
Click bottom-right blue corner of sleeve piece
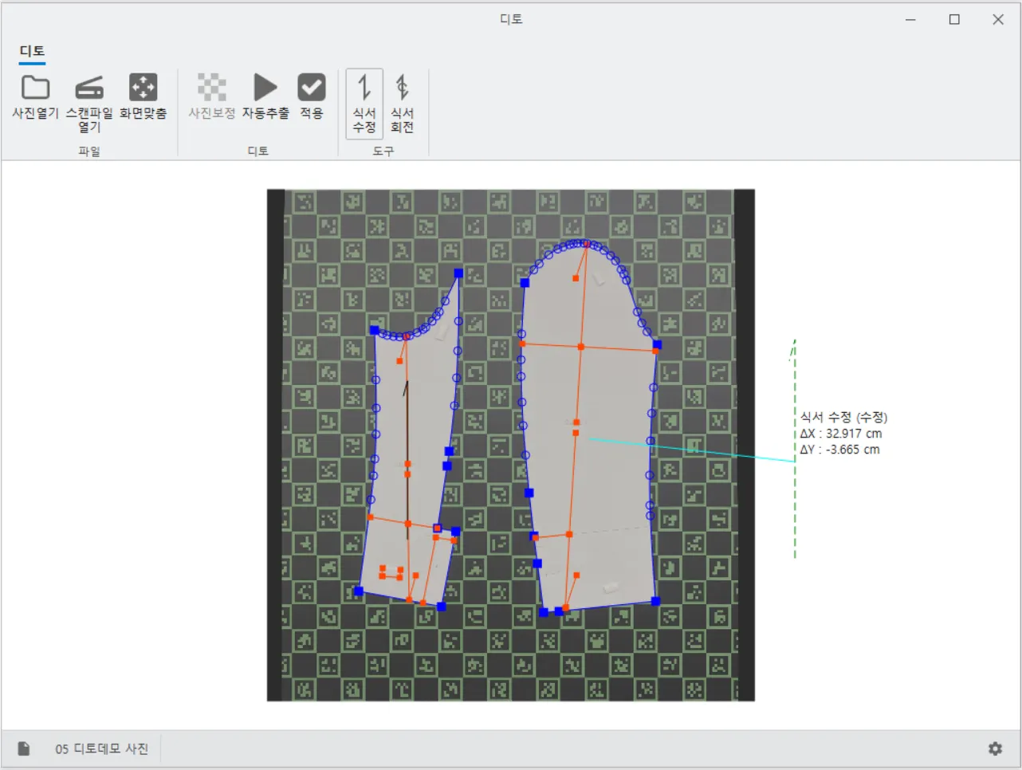click(x=655, y=601)
